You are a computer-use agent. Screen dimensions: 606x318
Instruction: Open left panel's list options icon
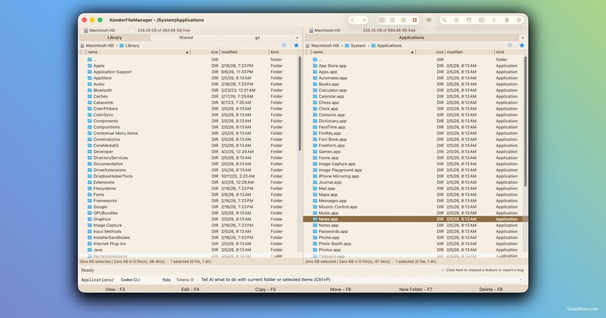pyautogui.click(x=284, y=45)
